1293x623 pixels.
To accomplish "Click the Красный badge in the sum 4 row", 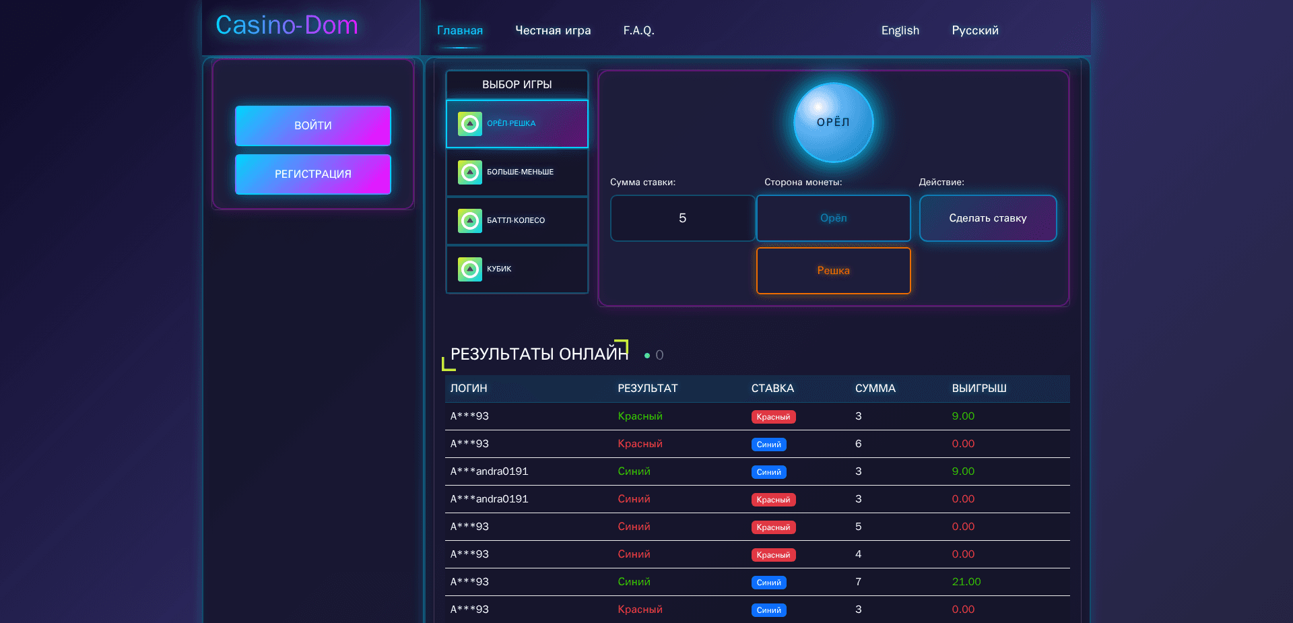I will click(x=774, y=555).
